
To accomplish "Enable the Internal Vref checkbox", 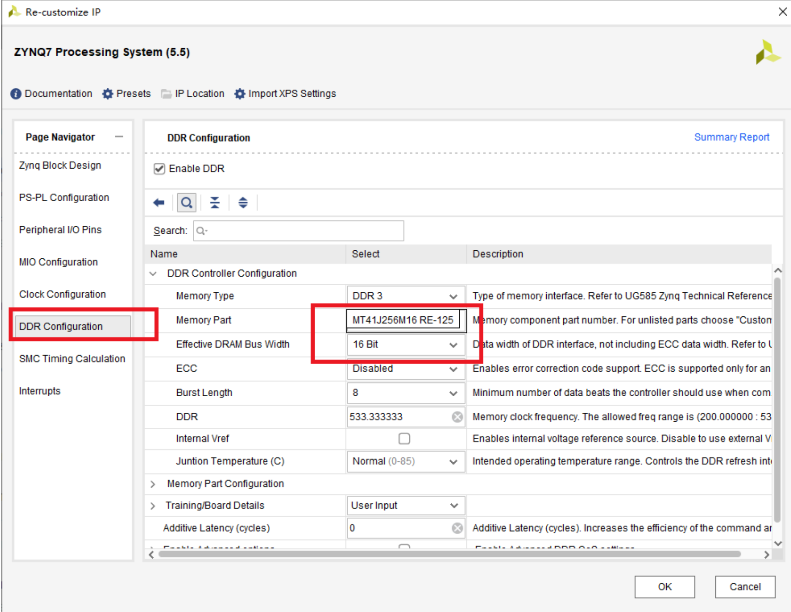I will 404,439.
